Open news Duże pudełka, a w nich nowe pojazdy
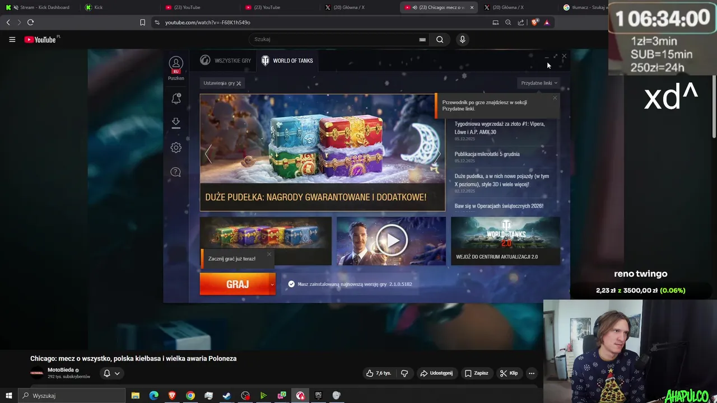This screenshot has width=717, height=403. pyautogui.click(x=501, y=180)
